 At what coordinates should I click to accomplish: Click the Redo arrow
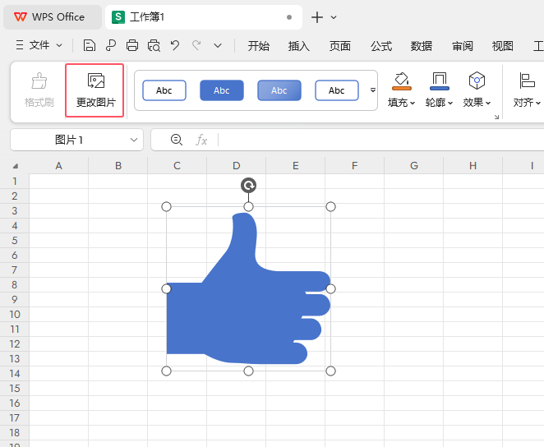(196, 45)
